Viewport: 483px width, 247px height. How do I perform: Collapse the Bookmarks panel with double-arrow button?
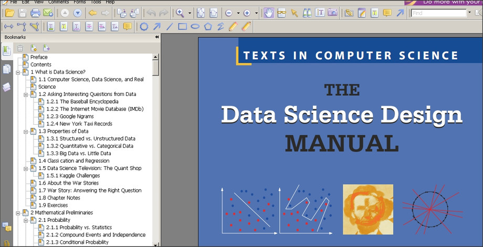[x=156, y=37]
